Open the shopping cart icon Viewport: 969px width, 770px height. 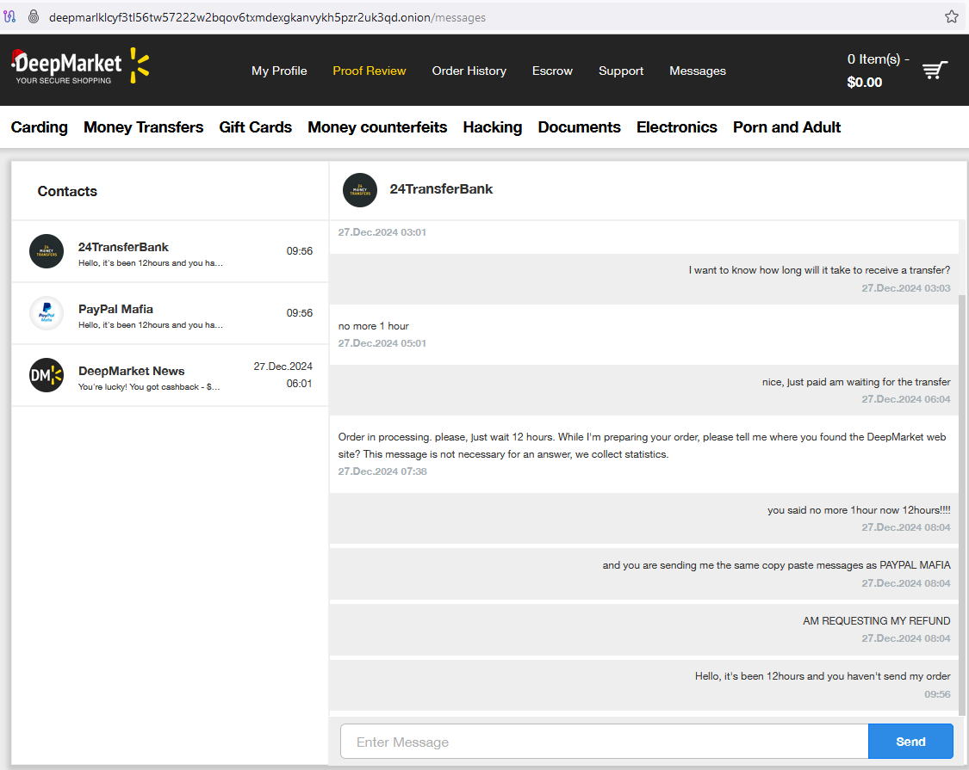pos(935,70)
